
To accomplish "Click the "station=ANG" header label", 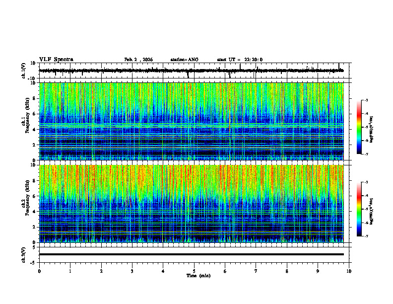I will coord(184,60).
